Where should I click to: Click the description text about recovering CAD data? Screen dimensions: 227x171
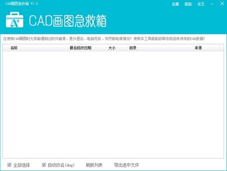pos(104,39)
